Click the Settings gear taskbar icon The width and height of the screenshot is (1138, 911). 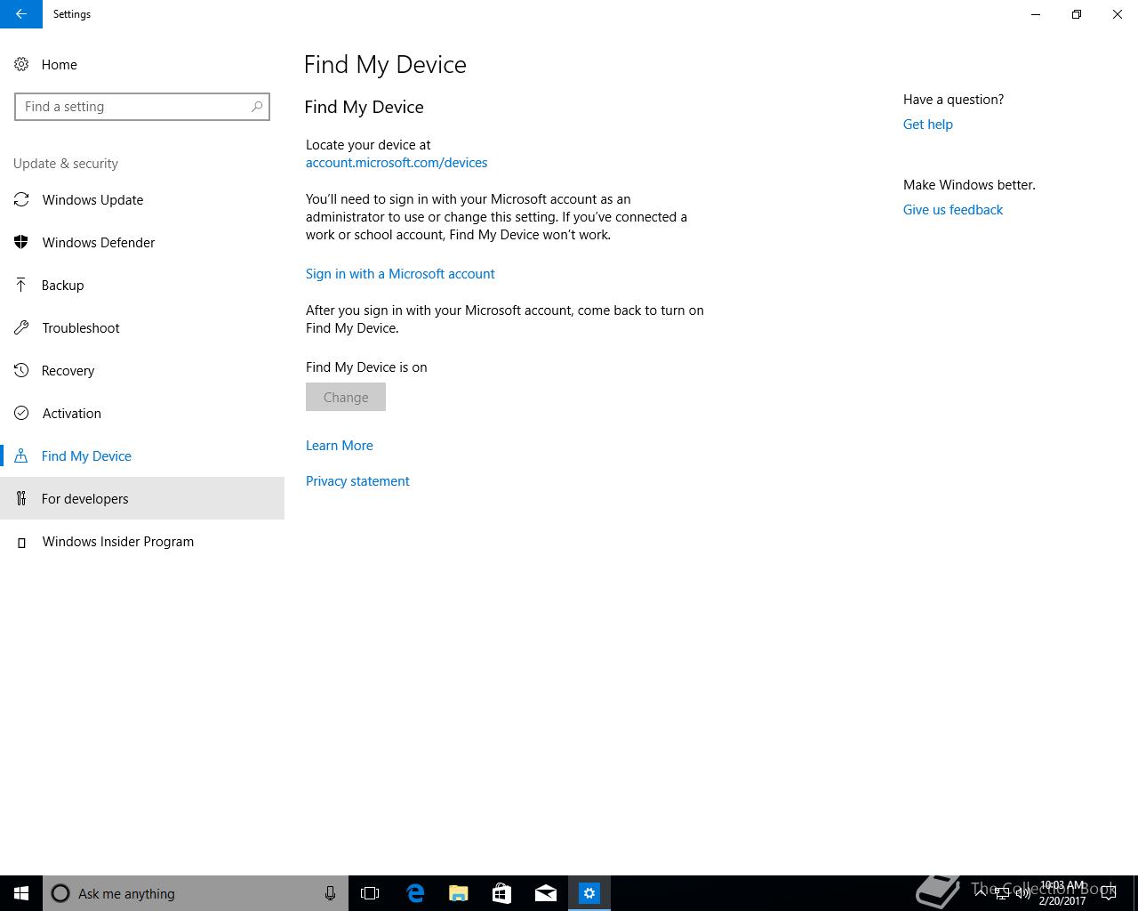[589, 893]
